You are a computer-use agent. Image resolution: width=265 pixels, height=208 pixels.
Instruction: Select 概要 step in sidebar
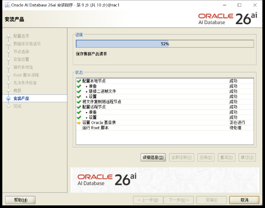(x=17, y=91)
